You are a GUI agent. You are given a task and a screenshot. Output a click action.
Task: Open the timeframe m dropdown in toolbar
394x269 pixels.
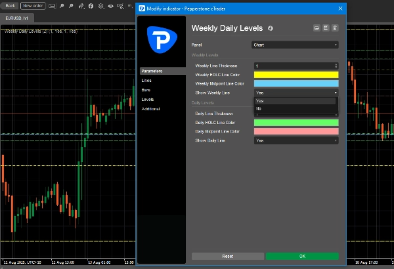point(130,5)
